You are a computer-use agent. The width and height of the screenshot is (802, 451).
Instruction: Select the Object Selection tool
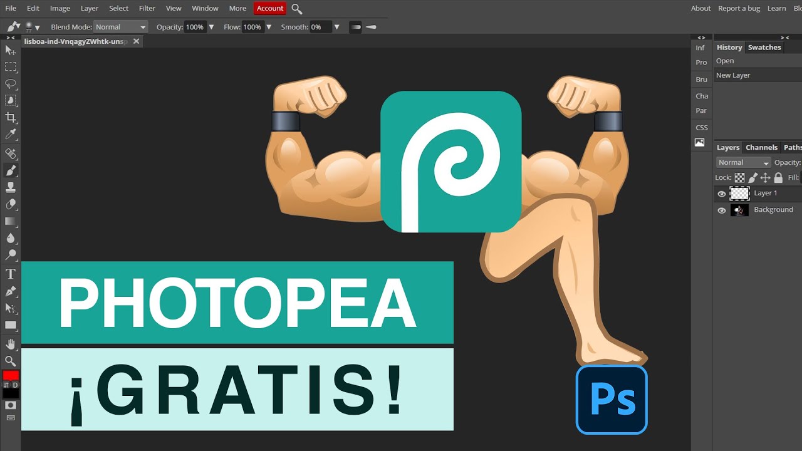(x=11, y=100)
